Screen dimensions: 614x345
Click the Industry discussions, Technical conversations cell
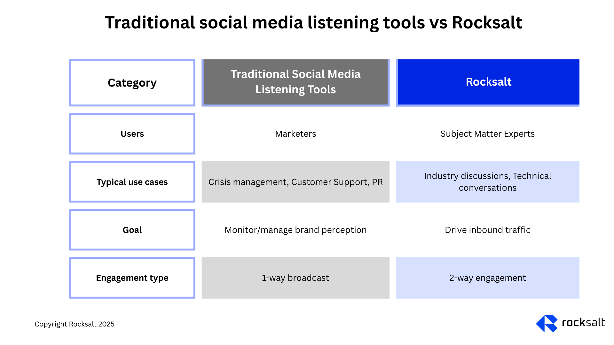[487, 182]
